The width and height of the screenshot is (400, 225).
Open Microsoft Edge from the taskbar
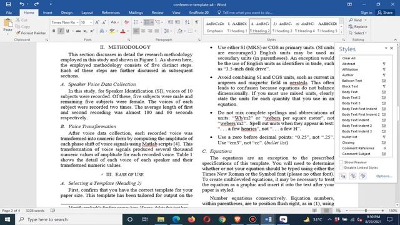click(176, 219)
